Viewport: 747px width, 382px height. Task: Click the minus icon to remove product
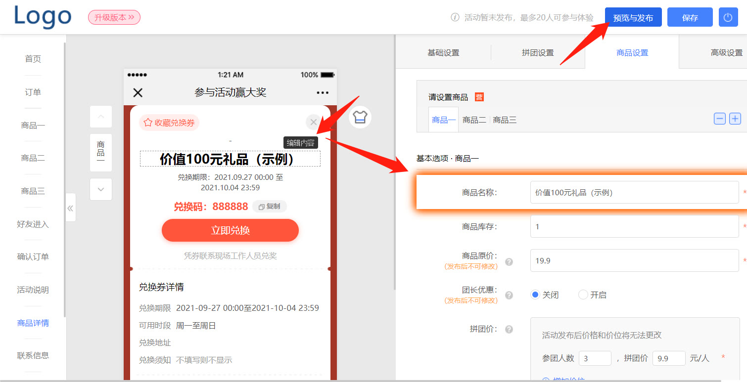720,119
